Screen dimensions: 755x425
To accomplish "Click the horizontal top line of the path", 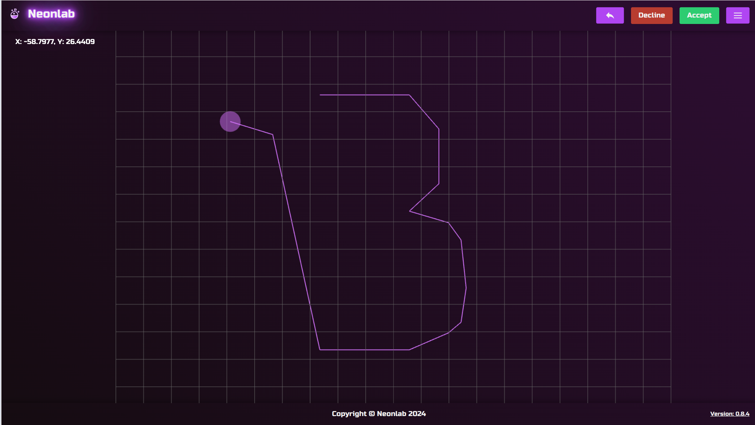I will 365,95.
